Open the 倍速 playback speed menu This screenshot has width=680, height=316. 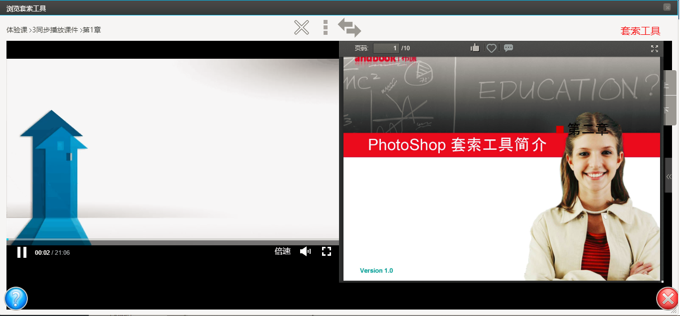click(x=283, y=252)
